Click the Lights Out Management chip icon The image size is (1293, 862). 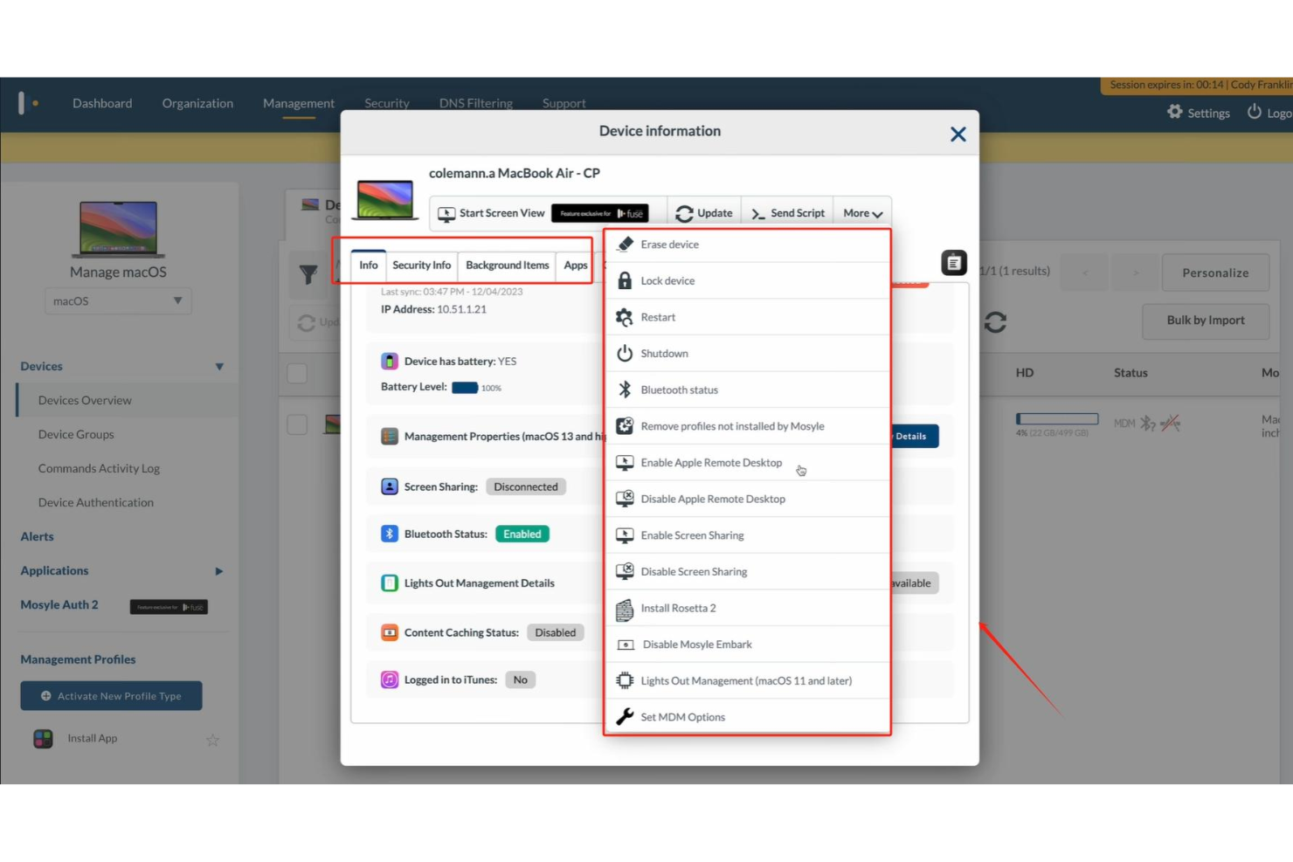pos(625,680)
